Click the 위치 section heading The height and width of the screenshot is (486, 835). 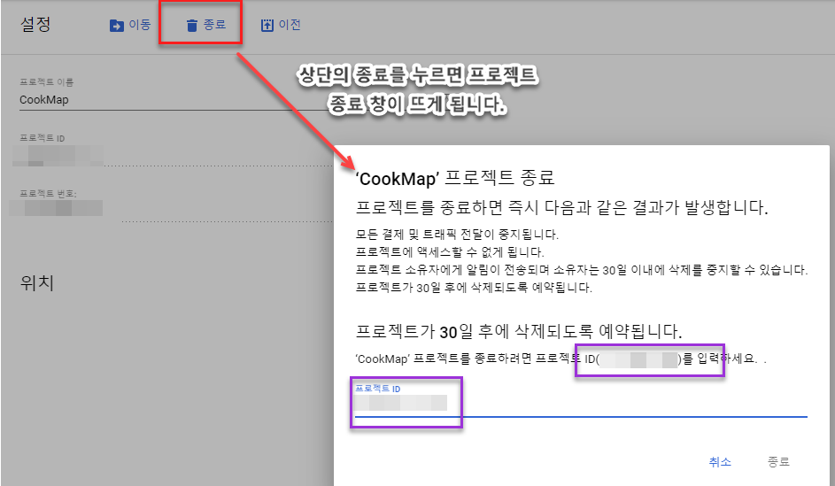click(36, 282)
